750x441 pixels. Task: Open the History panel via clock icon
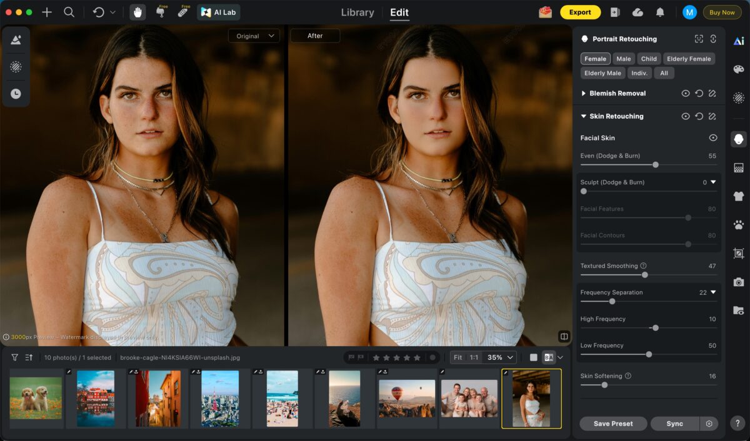16,93
